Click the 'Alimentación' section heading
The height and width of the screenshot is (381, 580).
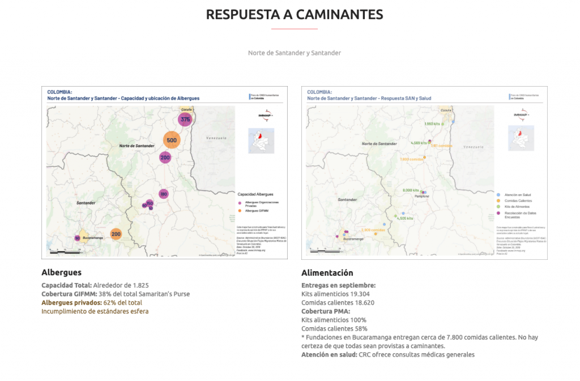tap(327, 273)
